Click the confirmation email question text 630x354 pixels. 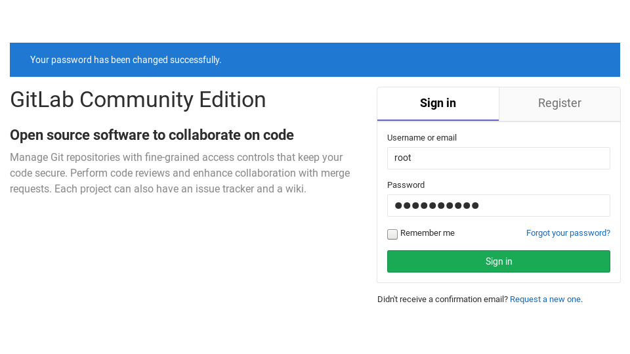[442, 299]
